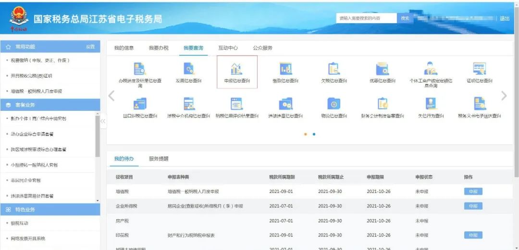
Task: Open 优惠信息查询 icon
Action: 383,69
